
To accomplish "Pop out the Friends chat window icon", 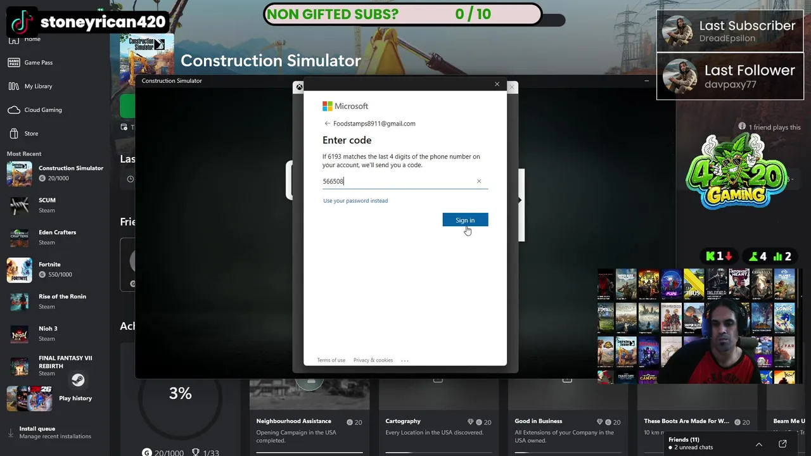I will pyautogui.click(x=782, y=444).
